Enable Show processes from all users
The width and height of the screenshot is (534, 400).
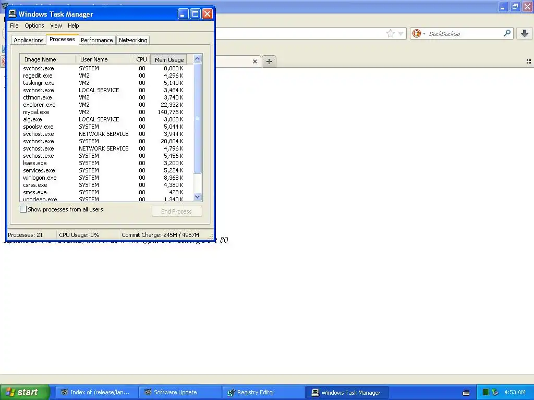[23, 209]
